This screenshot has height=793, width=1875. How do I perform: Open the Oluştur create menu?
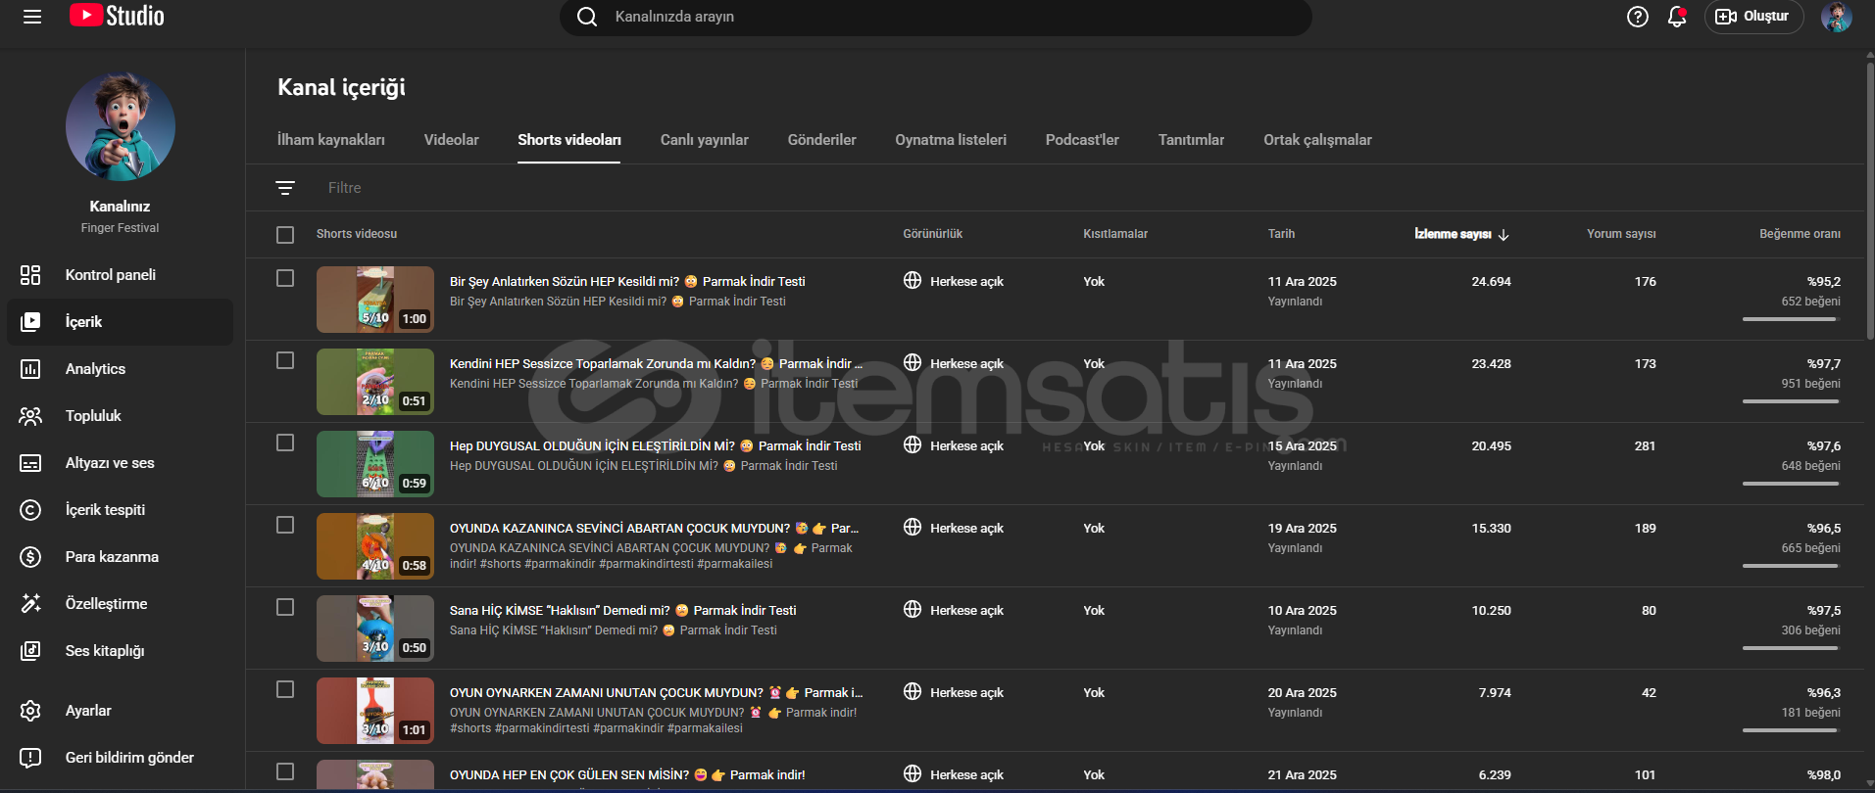[x=1753, y=17]
